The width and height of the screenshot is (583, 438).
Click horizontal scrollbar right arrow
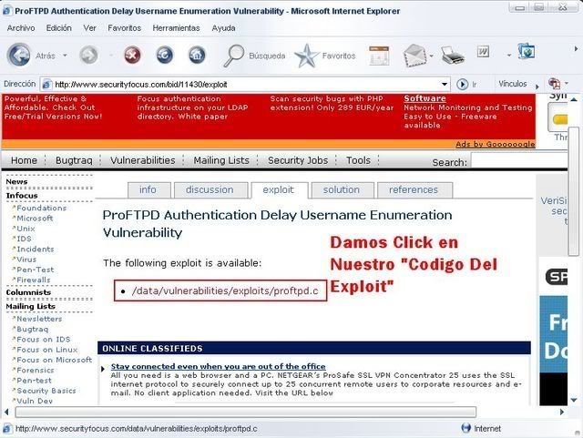pos(562,412)
